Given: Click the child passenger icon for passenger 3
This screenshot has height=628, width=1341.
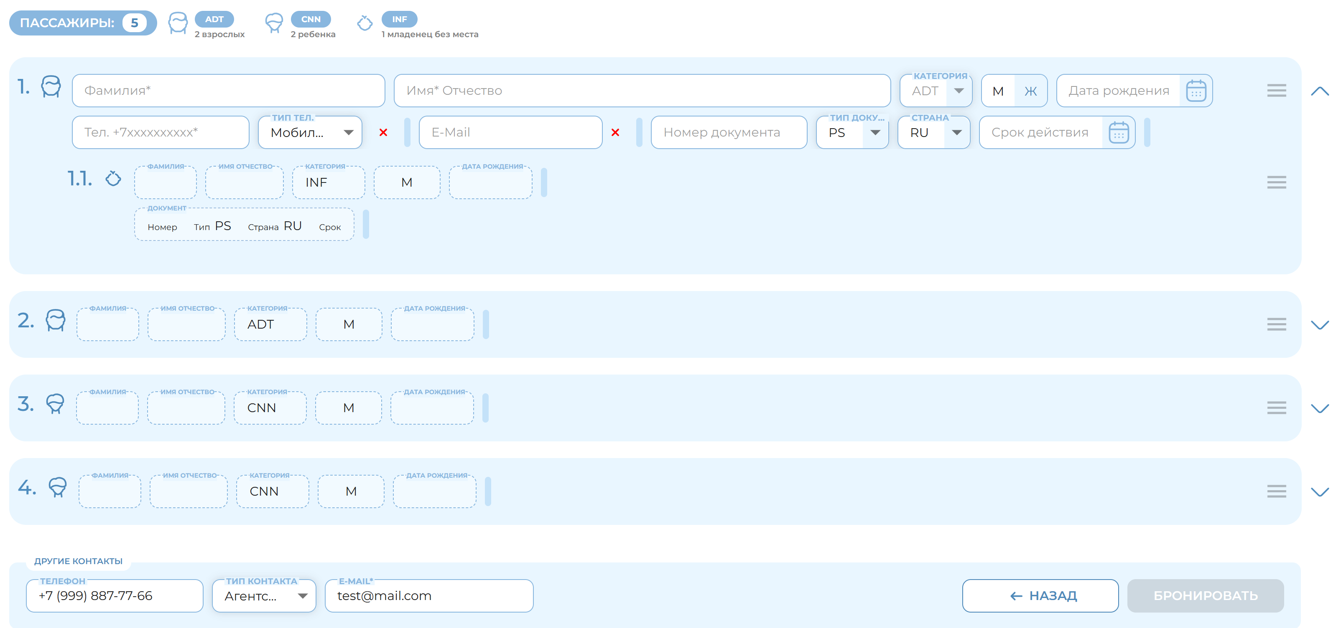Looking at the screenshot, I should [55, 405].
